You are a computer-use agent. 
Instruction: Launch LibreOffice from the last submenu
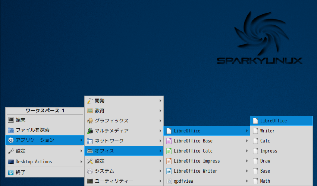[x=282, y=121]
